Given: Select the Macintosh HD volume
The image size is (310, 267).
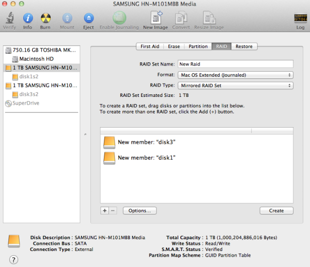Looking at the screenshot, I should (41, 59).
